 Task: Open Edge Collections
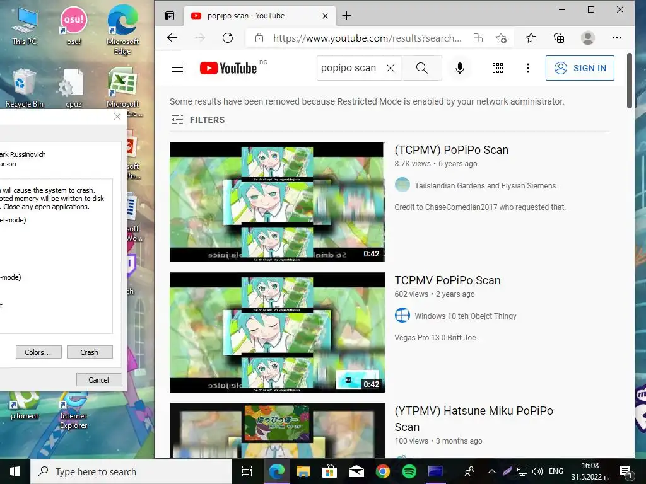click(x=559, y=38)
